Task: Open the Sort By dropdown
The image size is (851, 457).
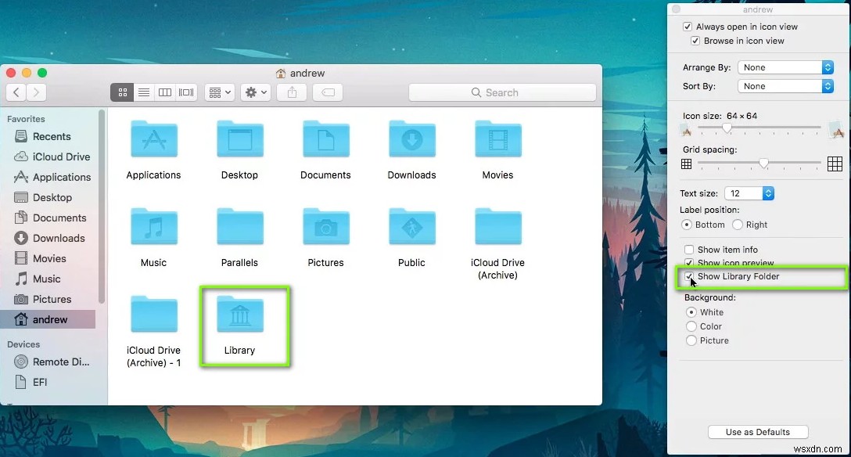Action: coord(785,86)
